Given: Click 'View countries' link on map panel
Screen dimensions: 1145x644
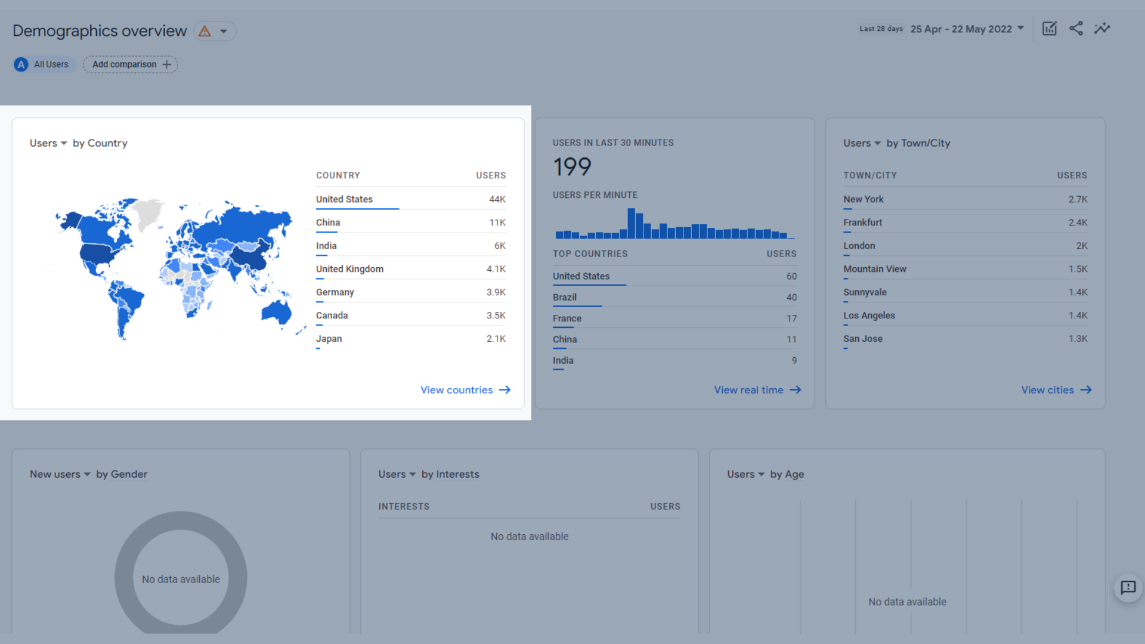Looking at the screenshot, I should pyautogui.click(x=464, y=390).
